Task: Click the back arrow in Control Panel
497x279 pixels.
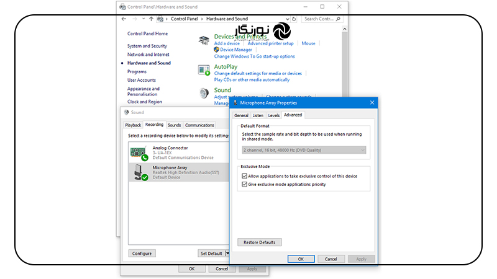Action: pos(124,19)
